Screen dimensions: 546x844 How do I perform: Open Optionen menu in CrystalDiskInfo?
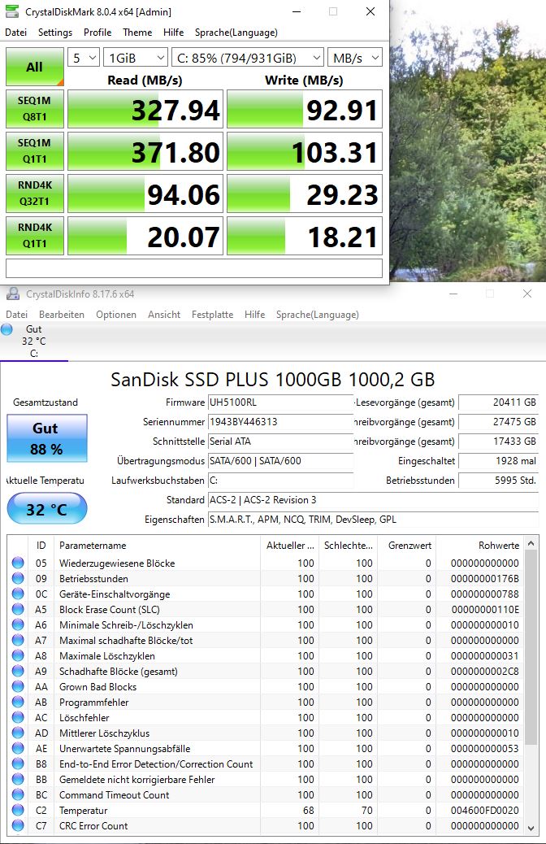(116, 315)
